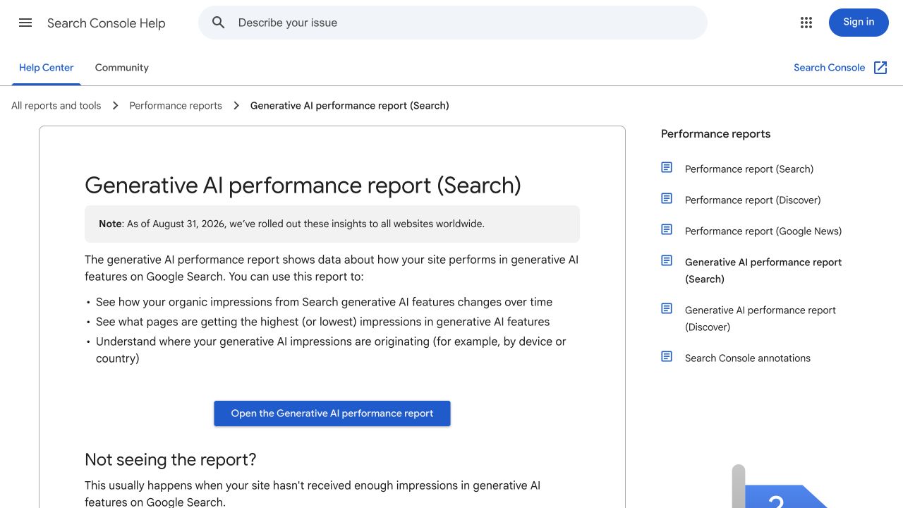Click the document icon beside Search Console annotations
Image resolution: width=903 pixels, height=508 pixels.
pyautogui.click(x=667, y=356)
